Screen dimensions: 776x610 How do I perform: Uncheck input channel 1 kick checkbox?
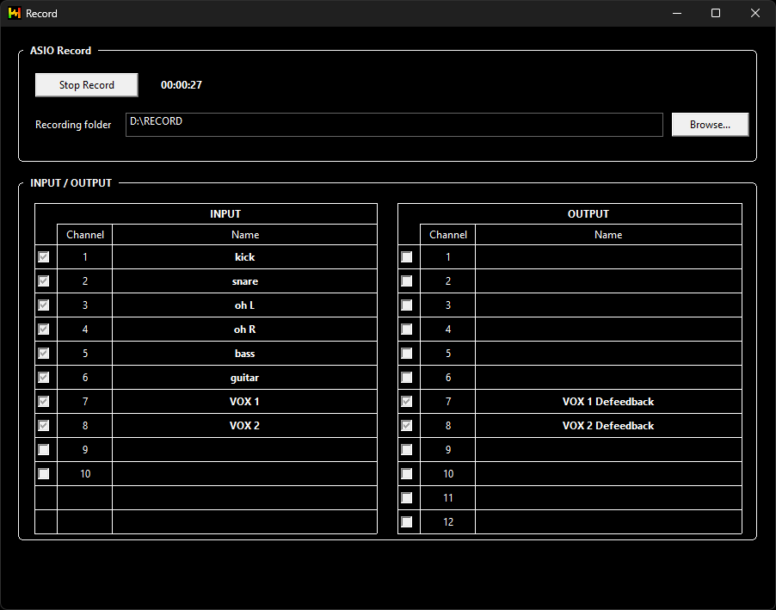click(x=44, y=257)
